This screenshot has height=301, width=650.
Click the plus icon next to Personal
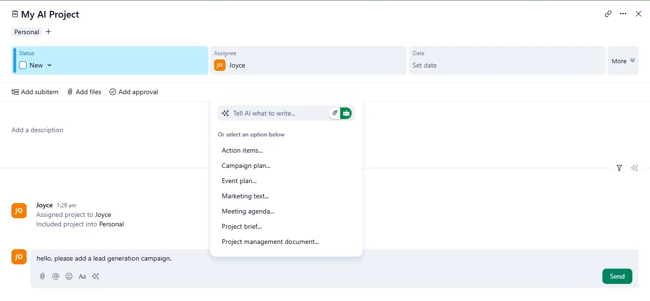click(x=48, y=32)
